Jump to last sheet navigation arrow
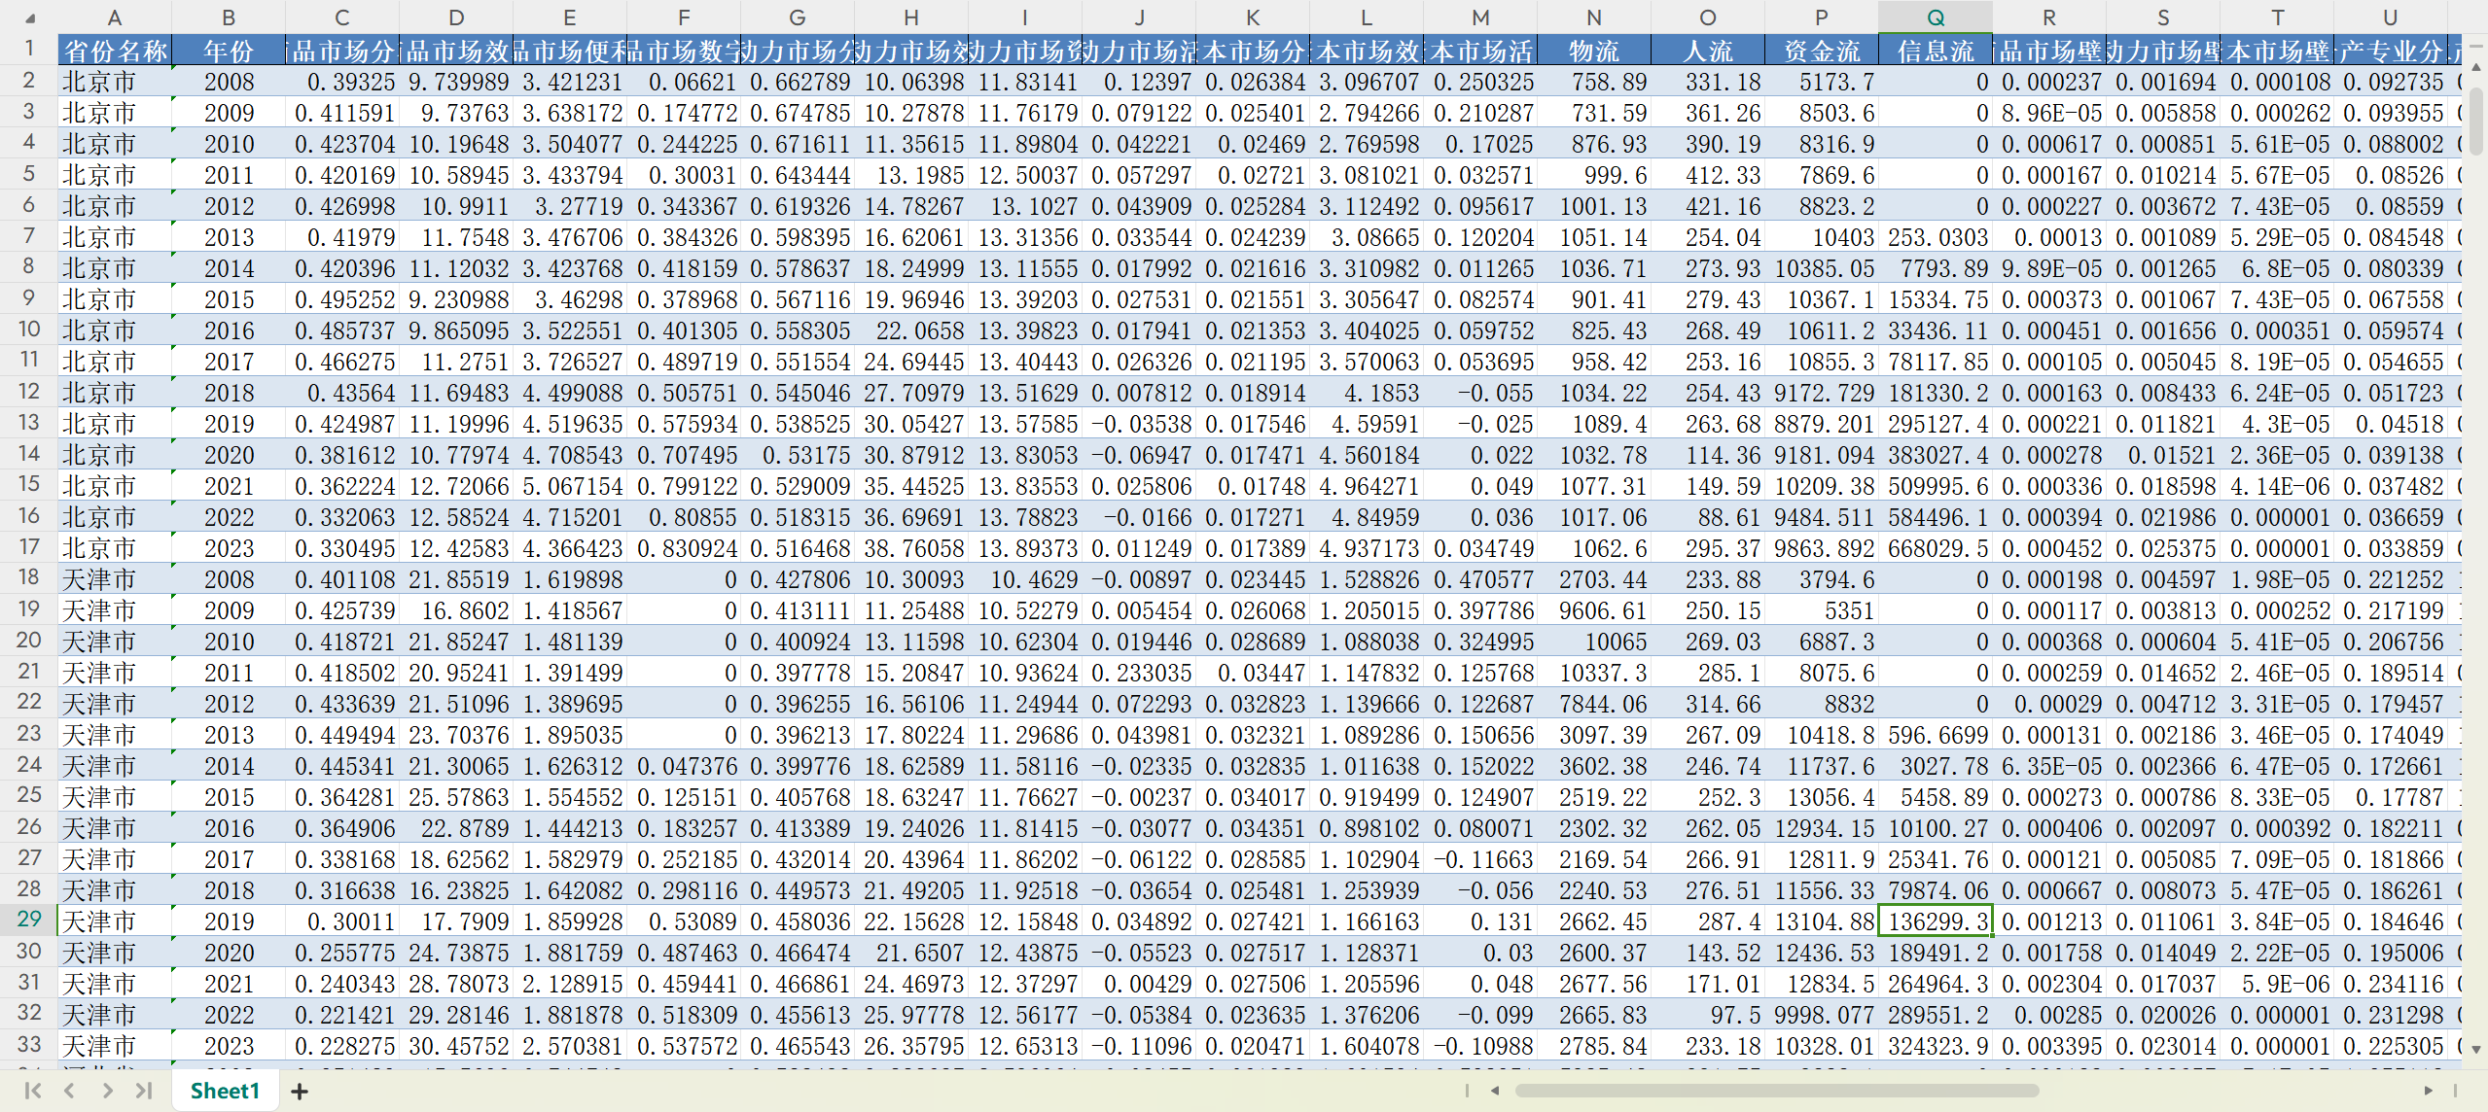 coord(144,1091)
